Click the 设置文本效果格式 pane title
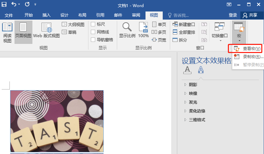 point(207,61)
